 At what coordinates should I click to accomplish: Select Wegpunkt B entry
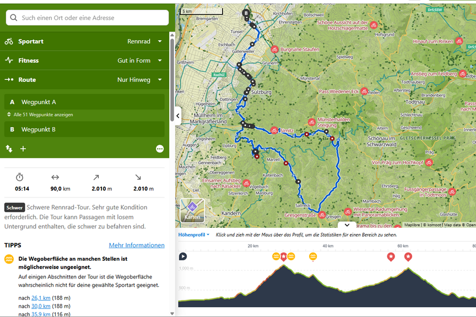click(85, 129)
